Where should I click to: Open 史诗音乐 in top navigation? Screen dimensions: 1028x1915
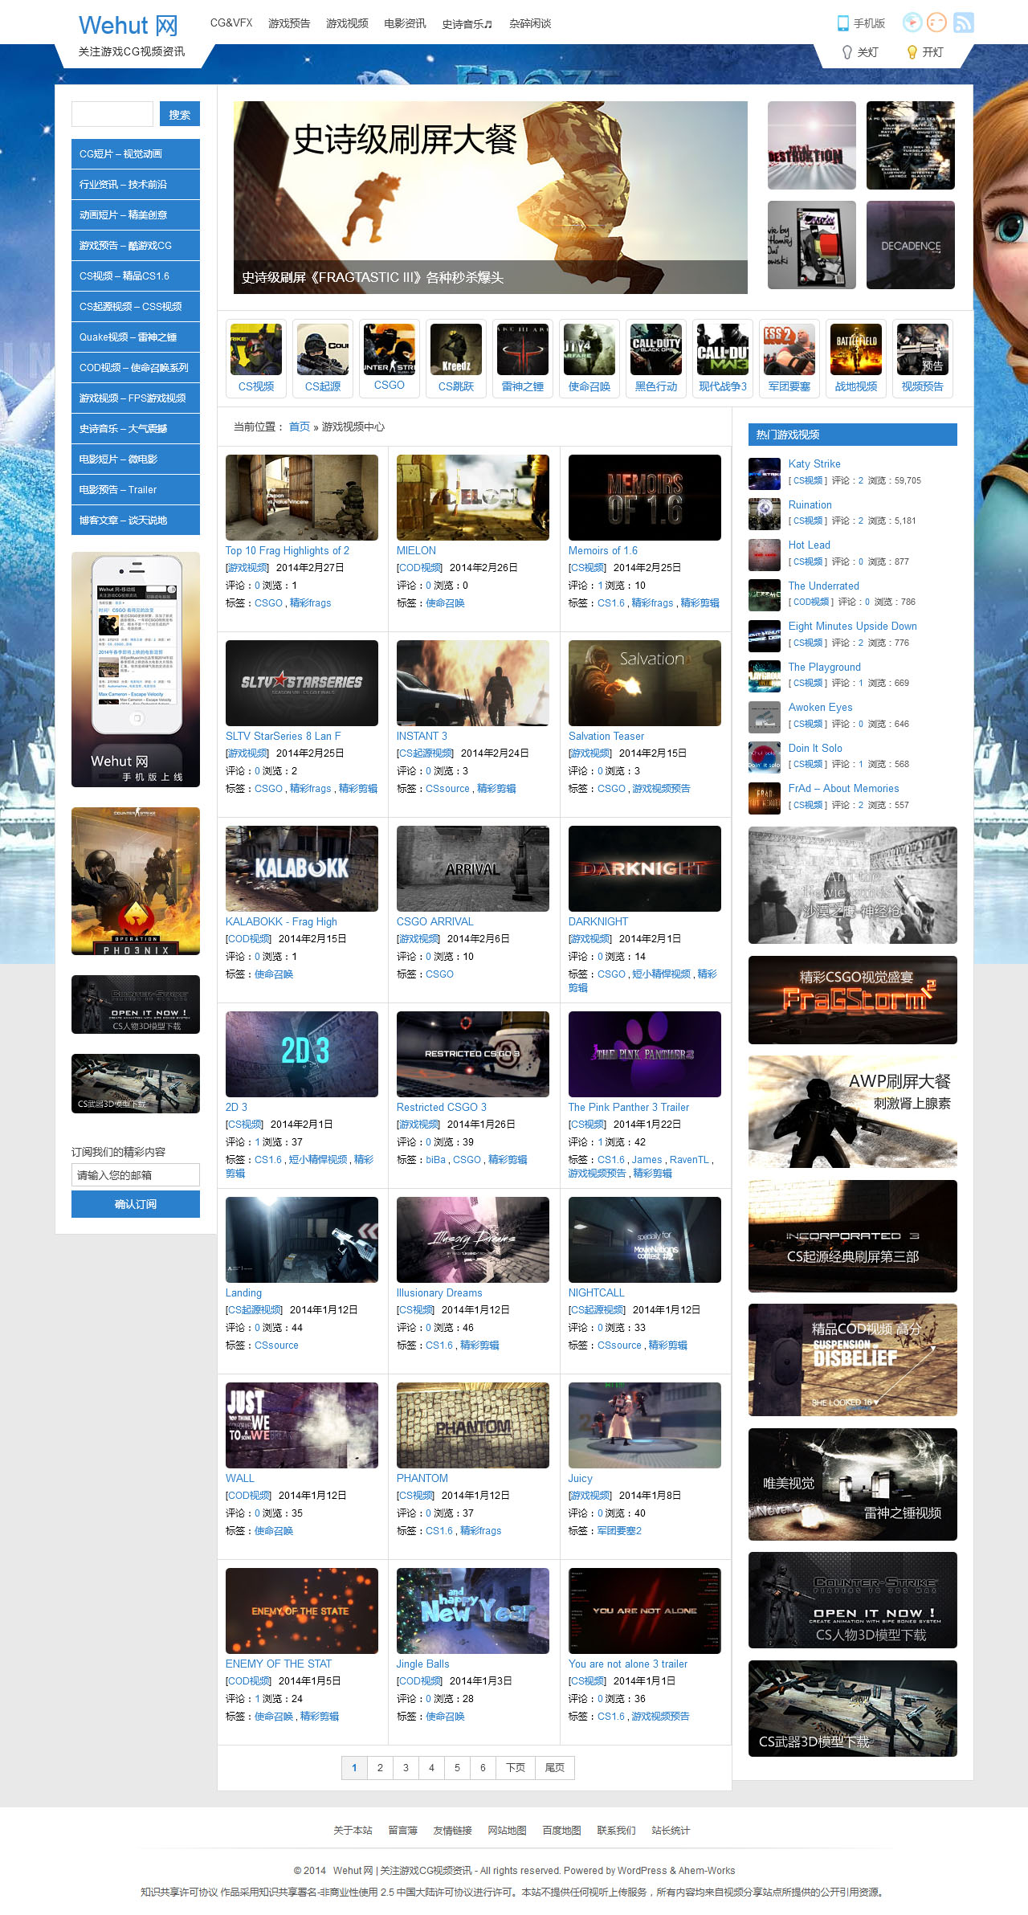click(x=467, y=24)
